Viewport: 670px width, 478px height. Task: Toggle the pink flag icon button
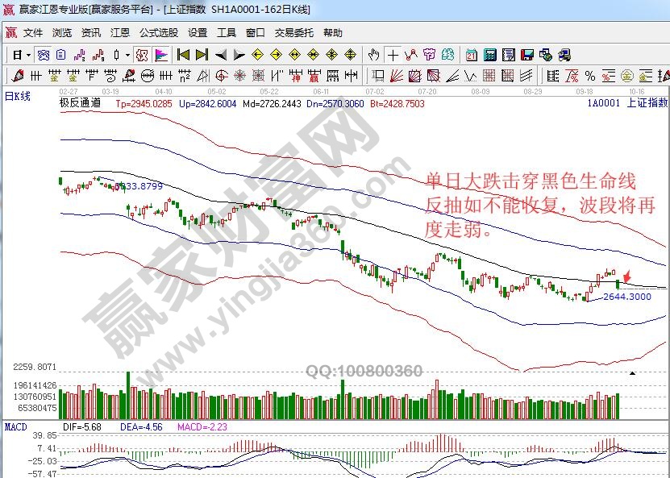161,55
